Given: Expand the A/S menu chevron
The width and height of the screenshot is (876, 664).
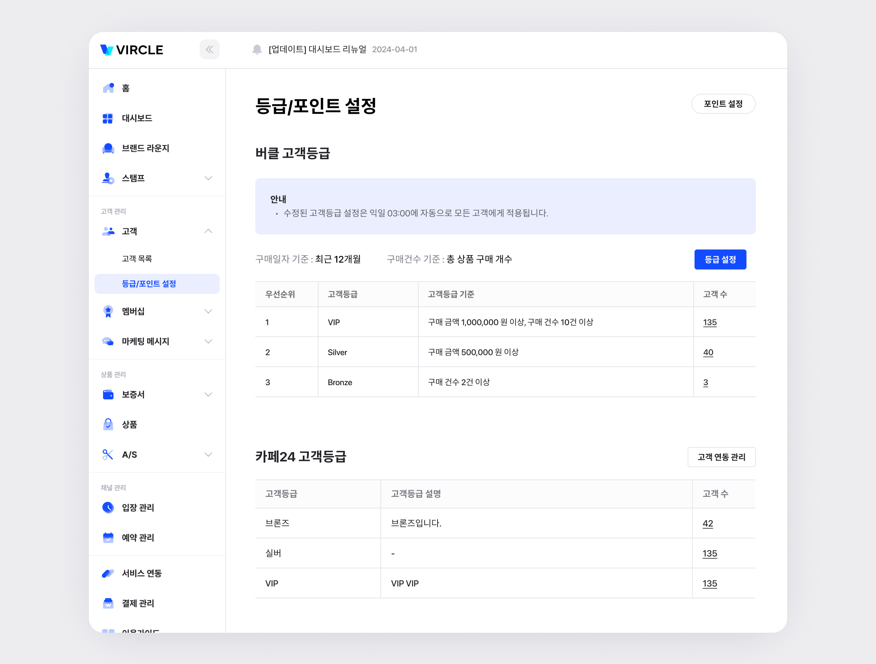Looking at the screenshot, I should (208, 454).
